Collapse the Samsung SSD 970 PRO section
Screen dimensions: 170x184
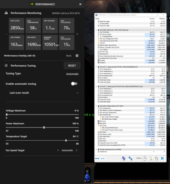pyautogui.click(x=96, y=67)
